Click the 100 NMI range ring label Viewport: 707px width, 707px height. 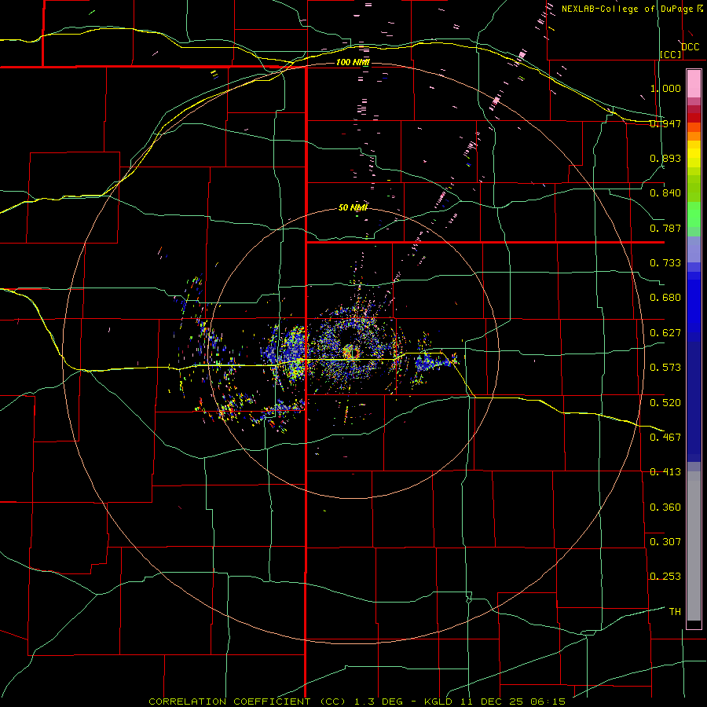pos(353,62)
